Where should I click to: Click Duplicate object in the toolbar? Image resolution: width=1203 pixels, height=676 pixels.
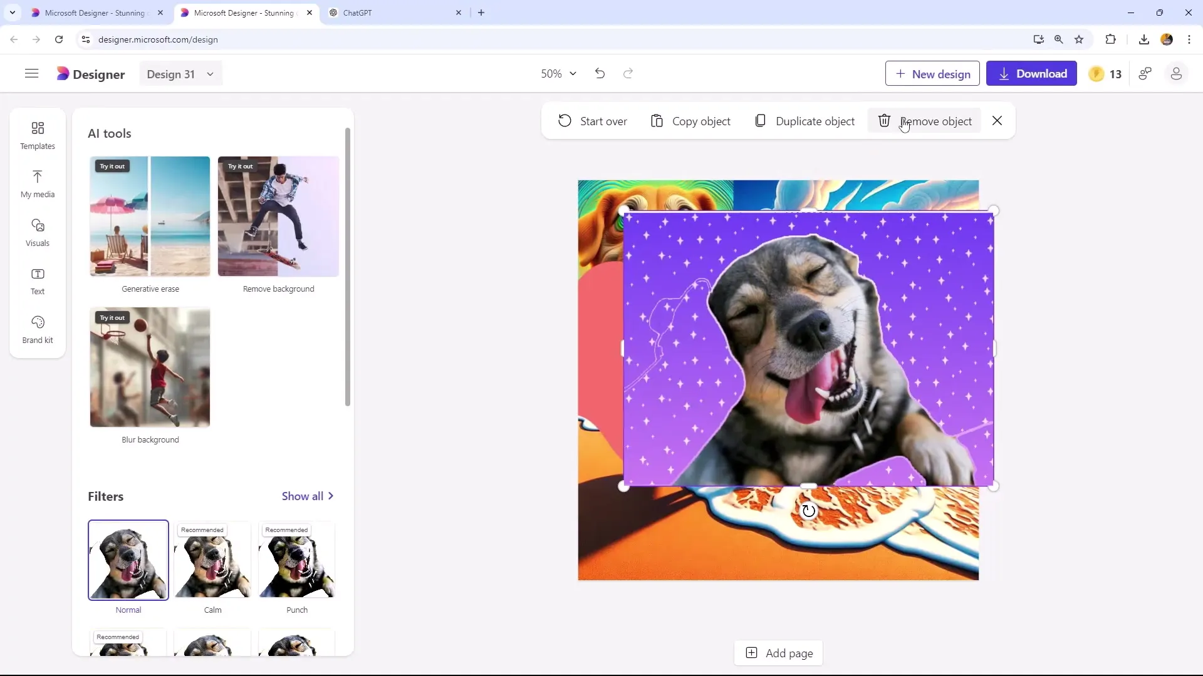pyautogui.click(x=805, y=121)
